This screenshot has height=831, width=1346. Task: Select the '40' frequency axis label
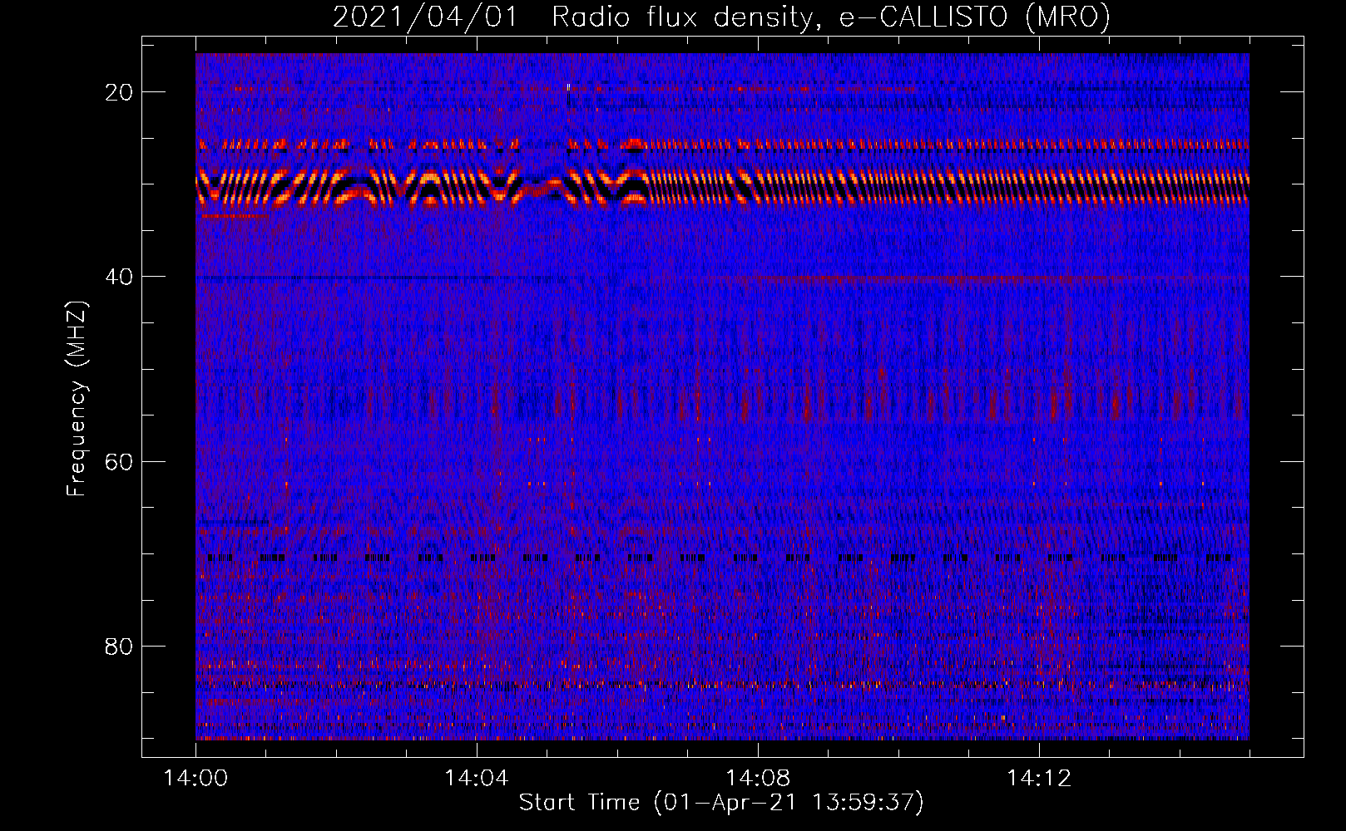click(120, 277)
